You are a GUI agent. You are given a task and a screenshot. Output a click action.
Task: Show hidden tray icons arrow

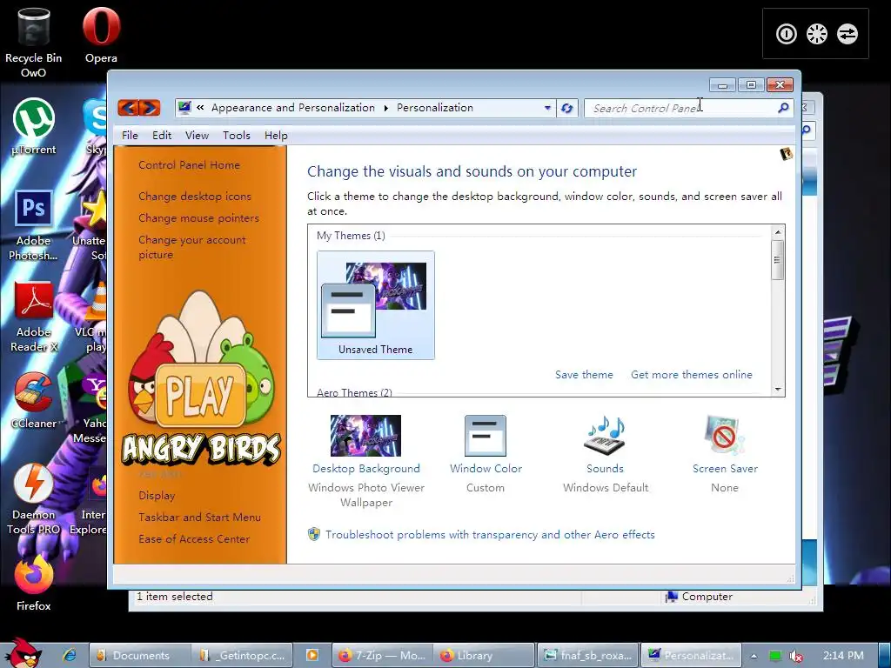tap(754, 656)
